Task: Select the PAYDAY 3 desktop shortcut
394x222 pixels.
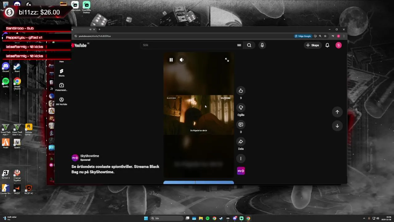Action: 6,175
